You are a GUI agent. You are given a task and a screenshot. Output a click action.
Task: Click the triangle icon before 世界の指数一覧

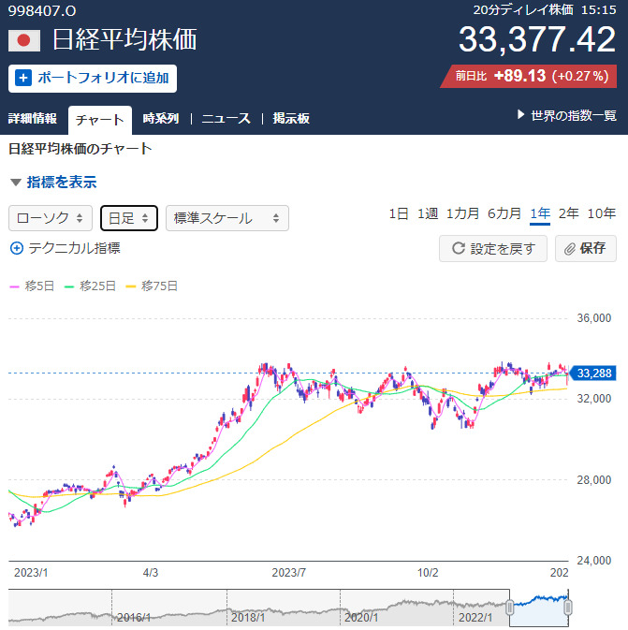coord(521,115)
